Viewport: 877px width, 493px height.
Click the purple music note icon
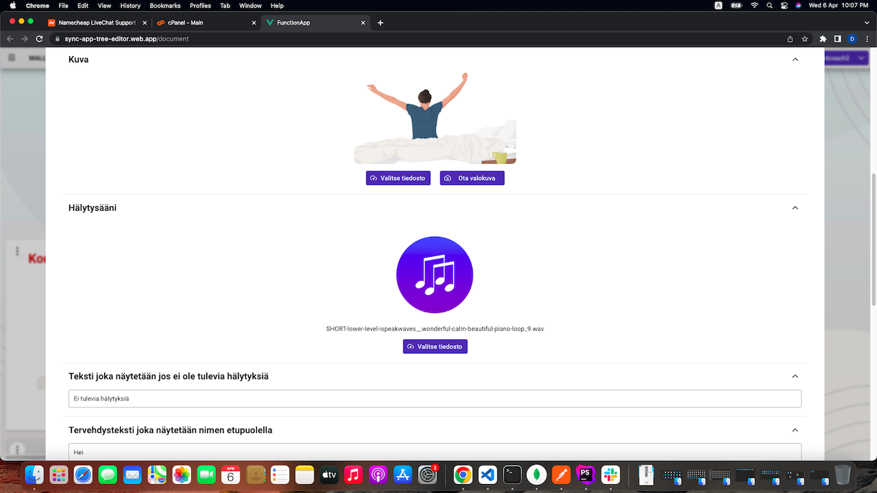(x=434, y=275)
